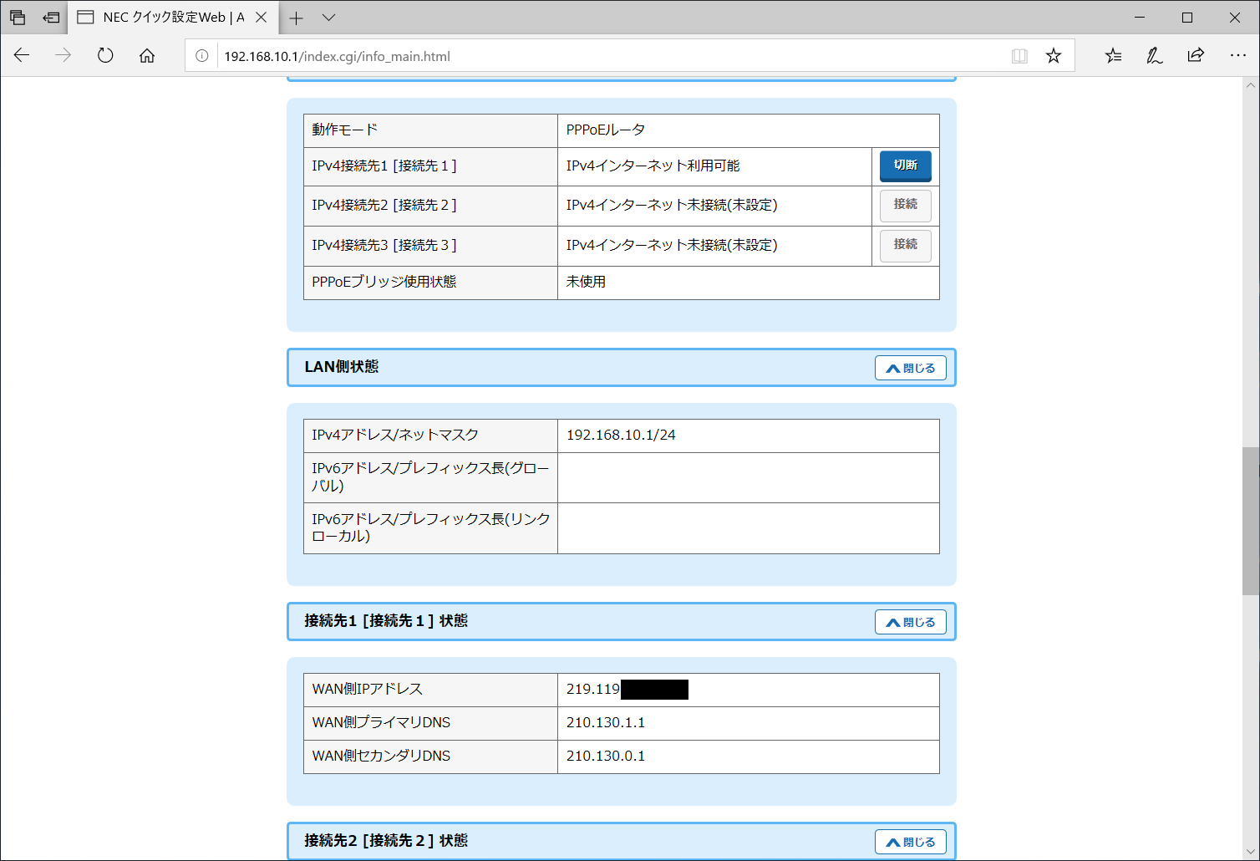Viewport: 1260px width, 861px height.
Task: Start a Web Note with the pen icon
Action: click(x=1154, y=55)
